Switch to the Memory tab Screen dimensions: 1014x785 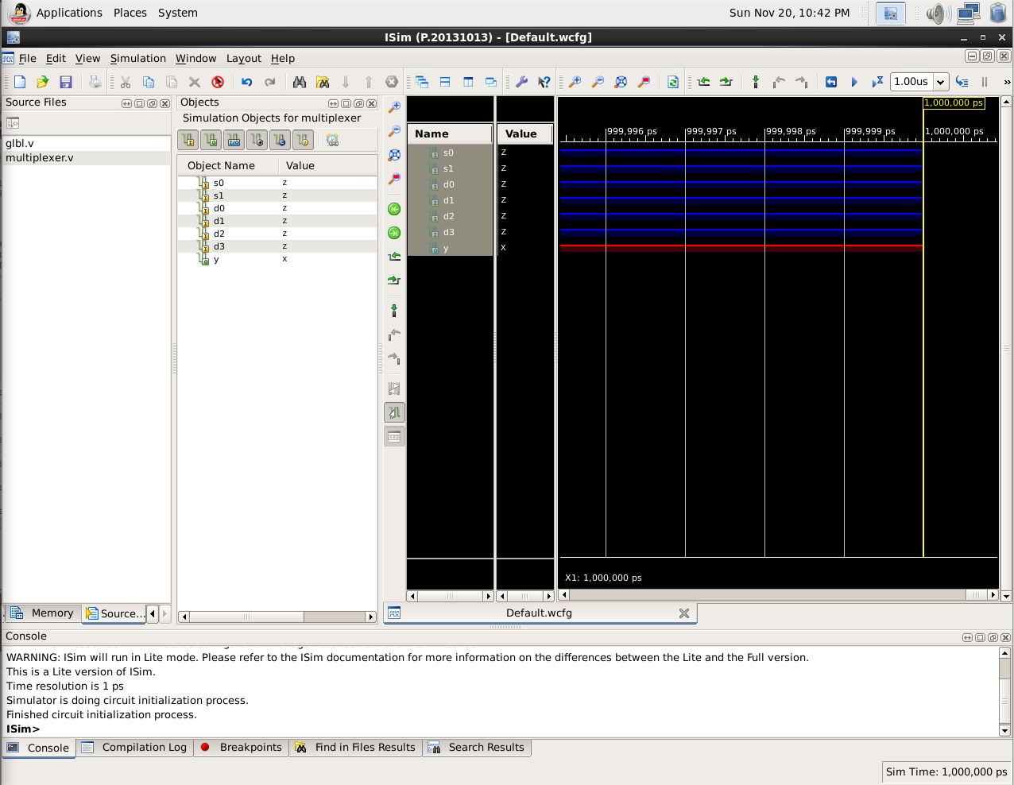(x=42, y=613)
